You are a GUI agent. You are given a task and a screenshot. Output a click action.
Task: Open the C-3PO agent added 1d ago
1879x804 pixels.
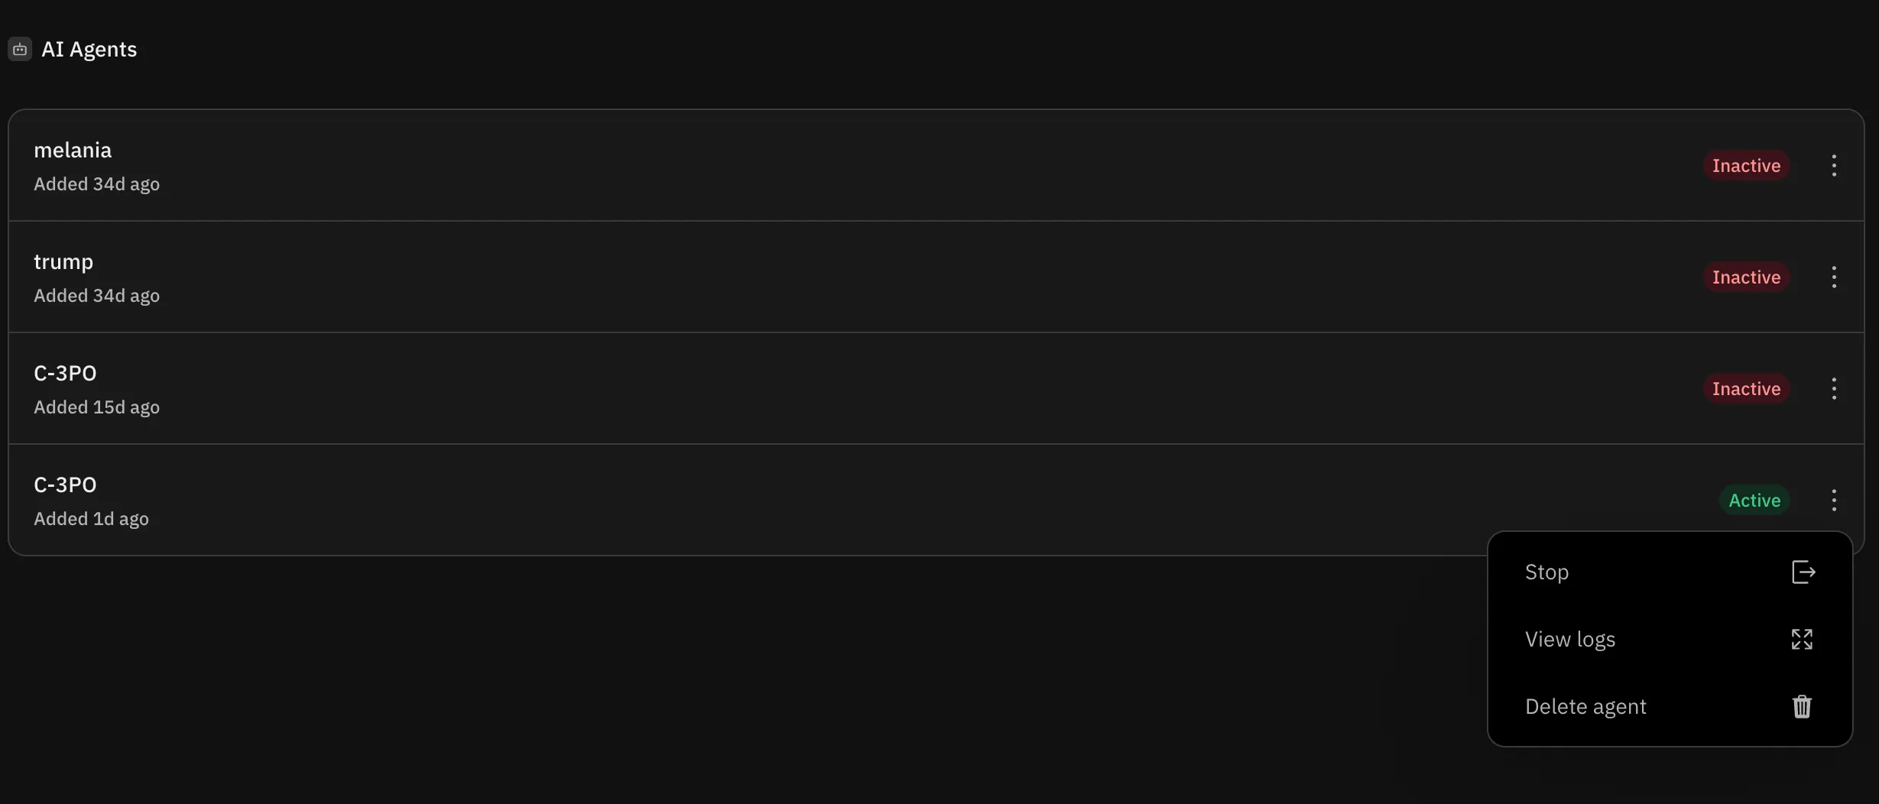pos(65,485)
